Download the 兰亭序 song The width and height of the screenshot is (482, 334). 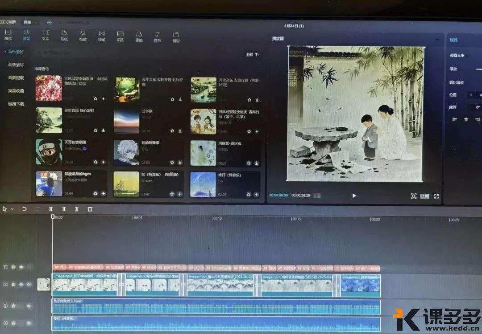(180, 131)
